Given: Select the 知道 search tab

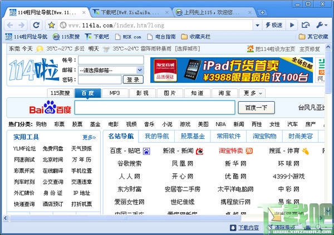Looking at the screenshot, I should (197, 93).
